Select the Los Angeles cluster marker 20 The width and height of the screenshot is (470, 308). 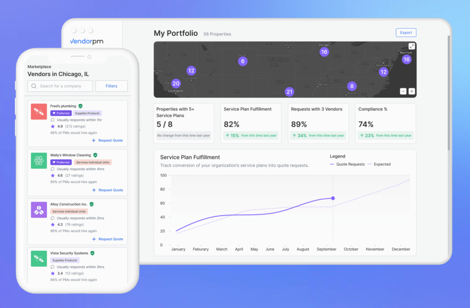[176, 84]
